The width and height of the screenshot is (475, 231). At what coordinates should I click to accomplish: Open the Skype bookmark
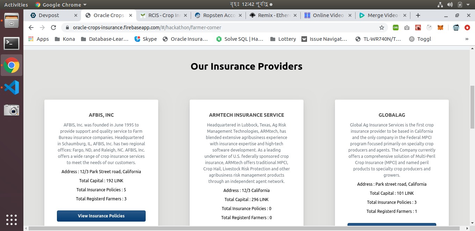click(146, 39)
